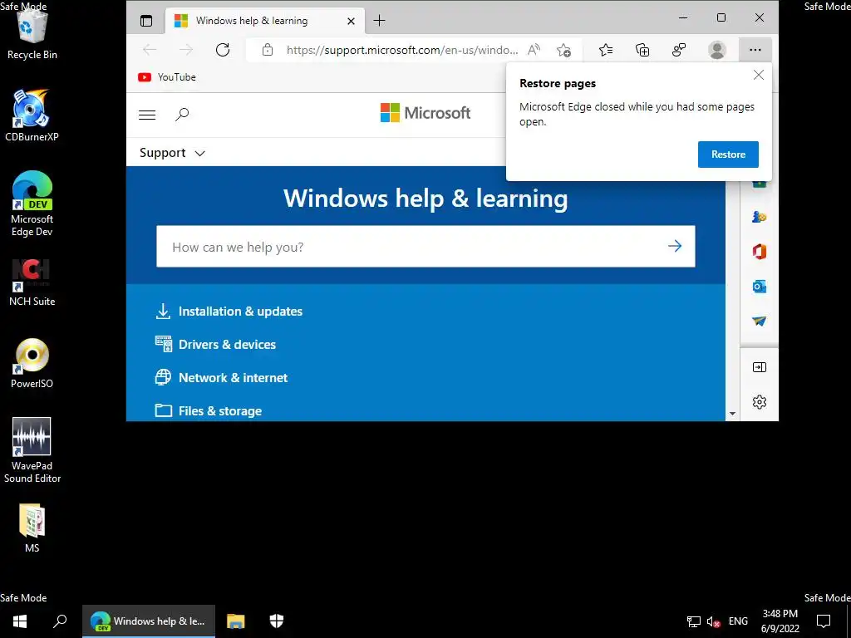Screen dimensions: 851x638
Task: Open the Outlook sidebar icon
Action: tap(759, 287)
